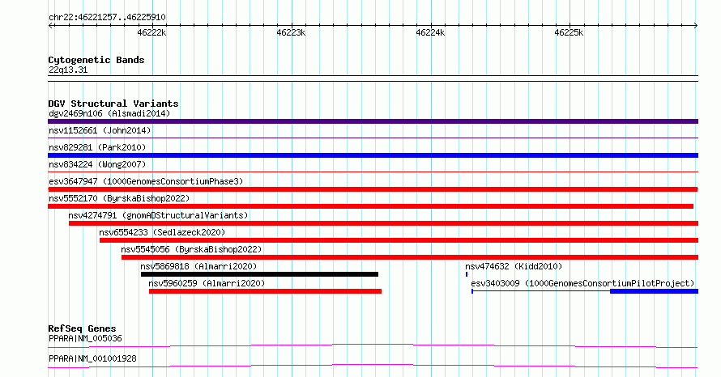Image resolution: width=721 pixels, height=377 pixels.
Task: Click nsv4274791 (gnomADStructuralVariants) label
Action: 158,215
